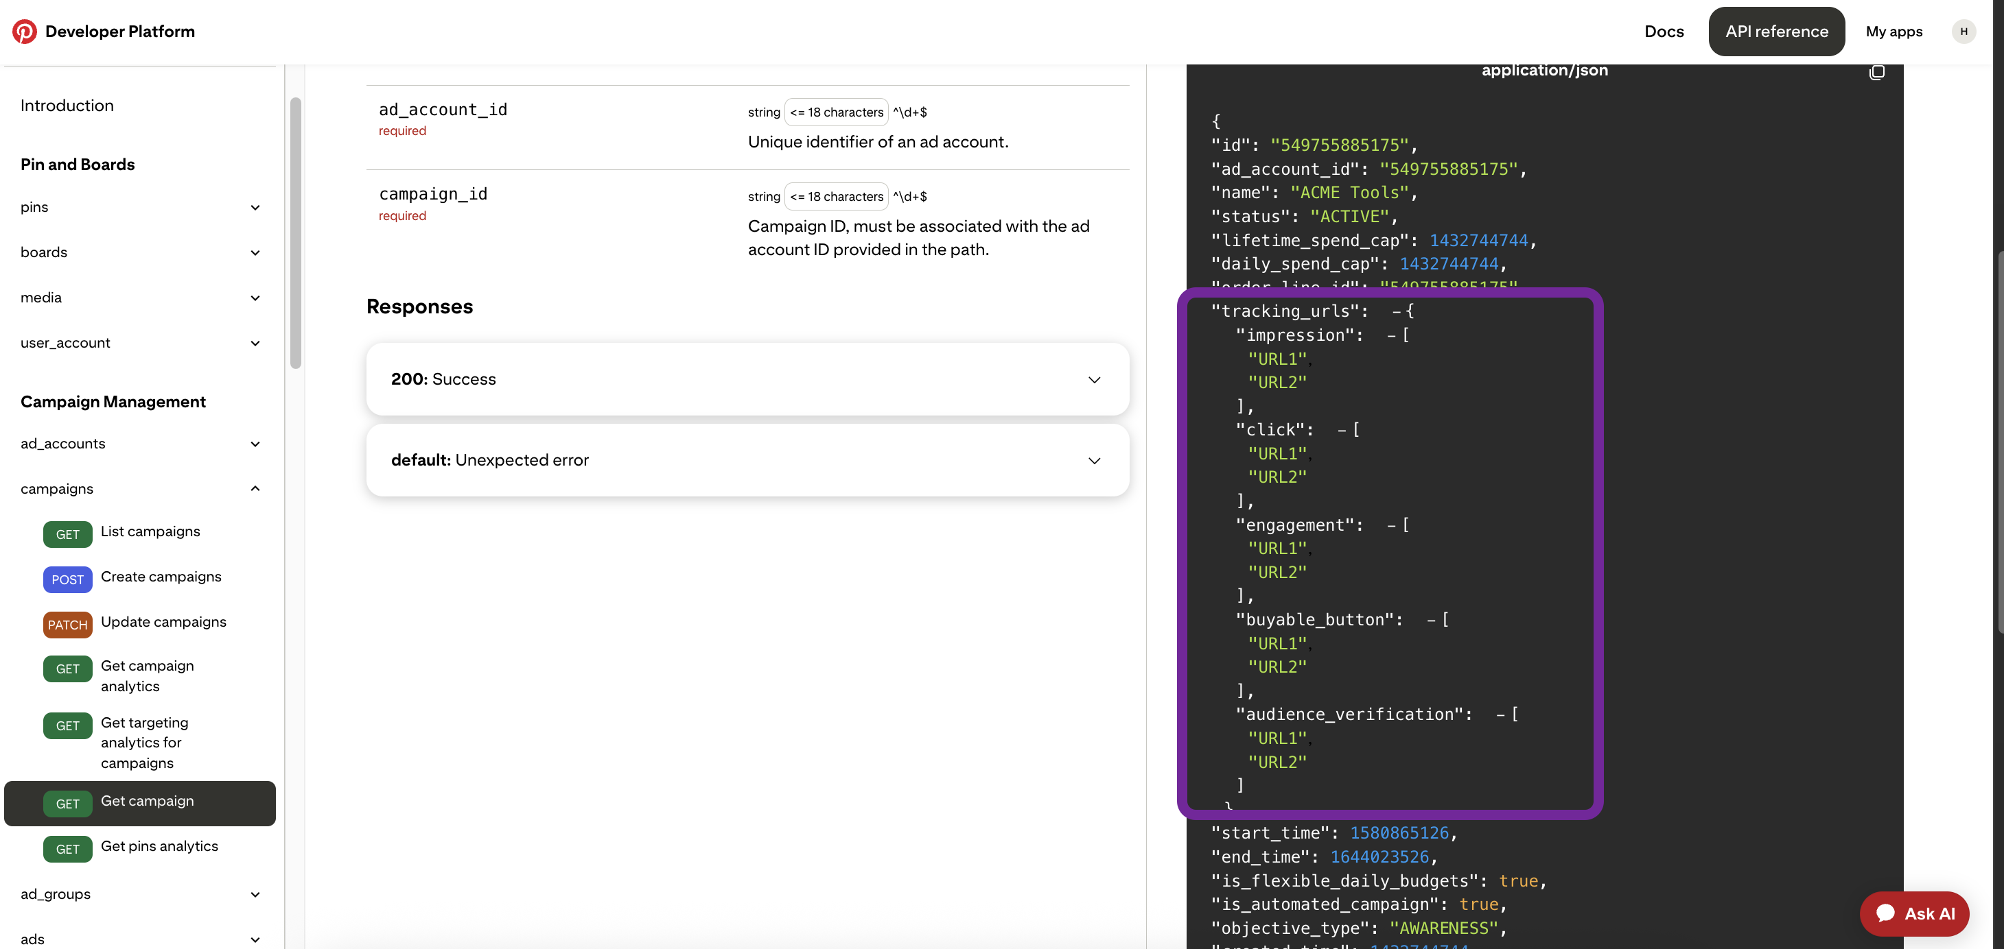Click the sidebar vertical scrollbar thumb
Viewport: 2004px width, 949px height.
click(x=296, y=233)
